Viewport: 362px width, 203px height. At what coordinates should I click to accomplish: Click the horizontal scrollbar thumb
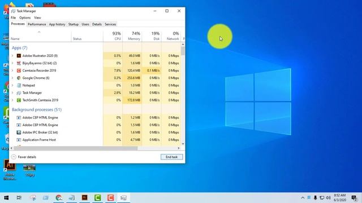click(75, 148)
